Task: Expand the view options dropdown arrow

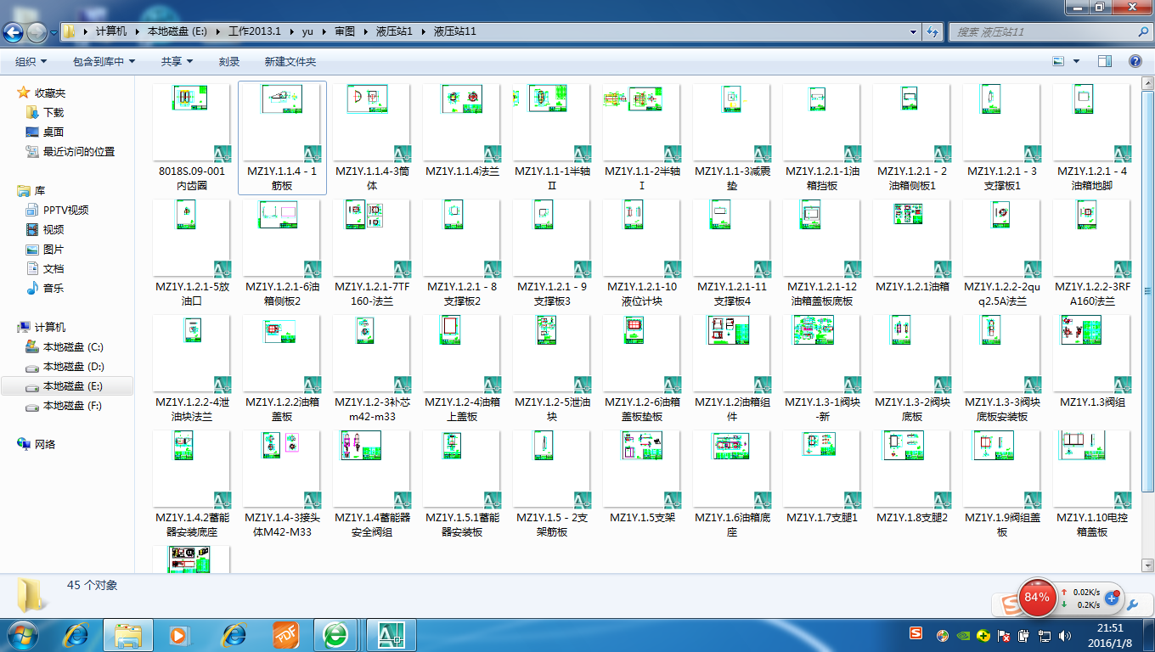Action: [x=1077, y=61]
